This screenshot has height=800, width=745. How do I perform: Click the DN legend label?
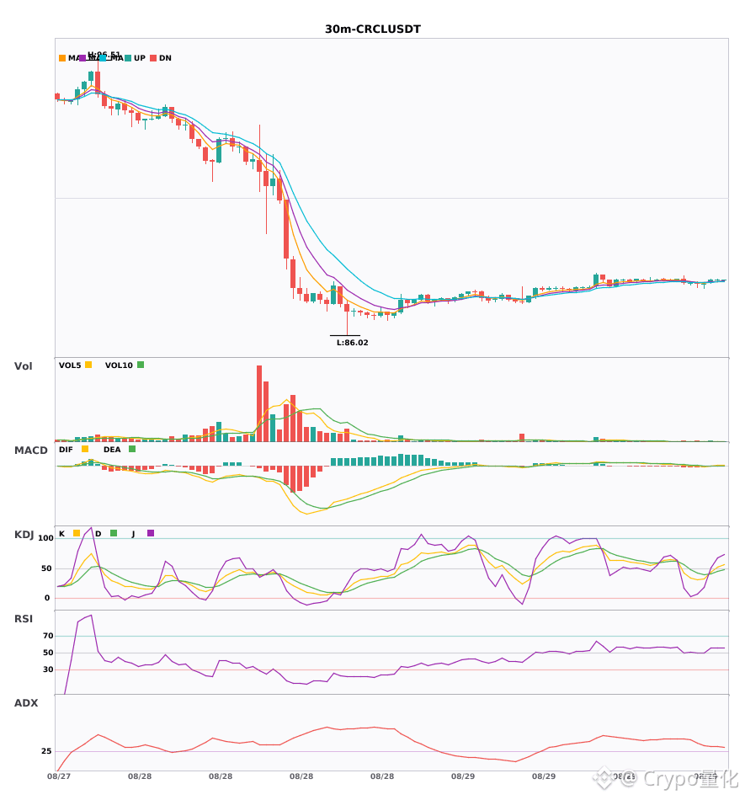coord(165,58)
